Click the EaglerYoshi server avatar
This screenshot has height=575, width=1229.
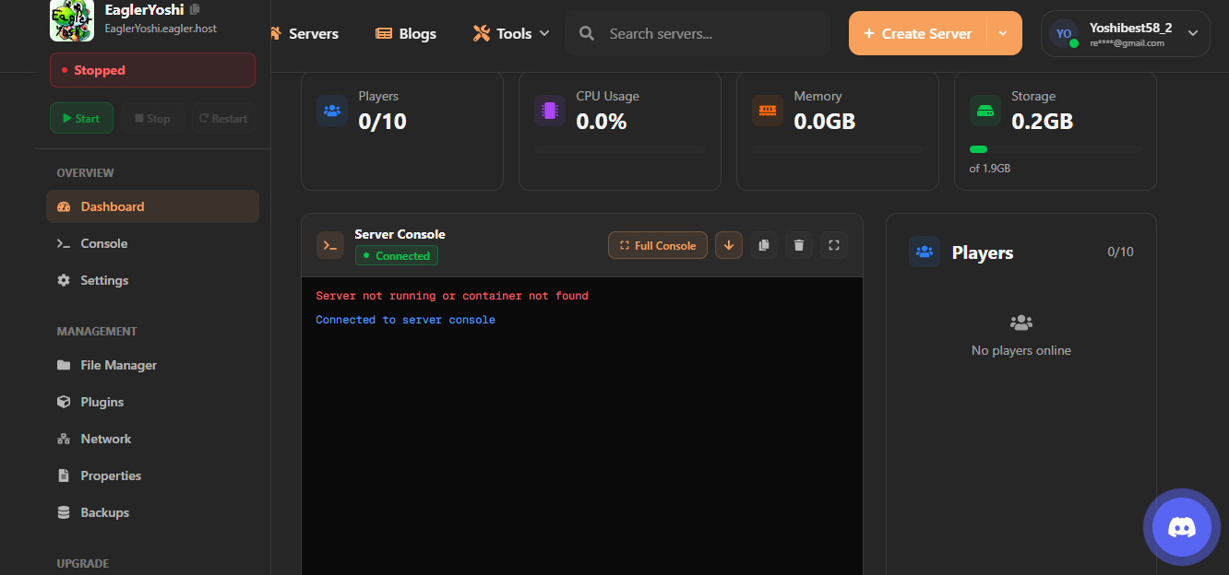pos(72,20)
